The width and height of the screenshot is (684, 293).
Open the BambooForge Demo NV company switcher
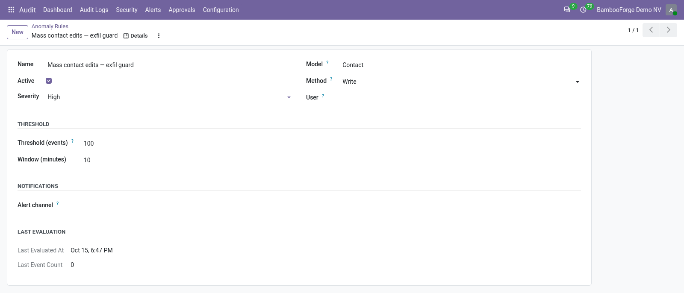(629, 10)
